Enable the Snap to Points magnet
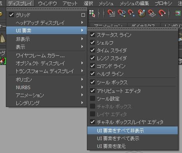Screen dimensions: 182x153 tap(131, 13)
